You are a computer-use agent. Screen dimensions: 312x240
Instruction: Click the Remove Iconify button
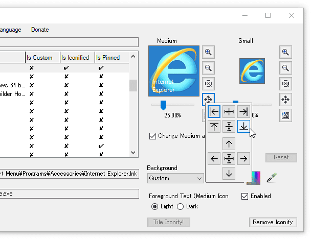click(273, 222)
